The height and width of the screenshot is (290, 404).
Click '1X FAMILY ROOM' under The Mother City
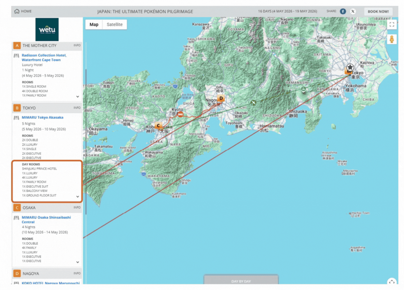pyautogui.click(x=34, y=95)
